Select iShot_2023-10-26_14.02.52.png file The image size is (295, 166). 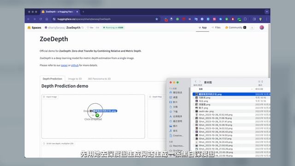pos(231,128)
